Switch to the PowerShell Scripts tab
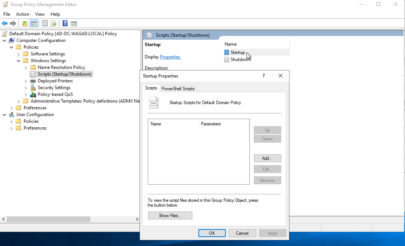Screen dimensions: 405x246 178,88
